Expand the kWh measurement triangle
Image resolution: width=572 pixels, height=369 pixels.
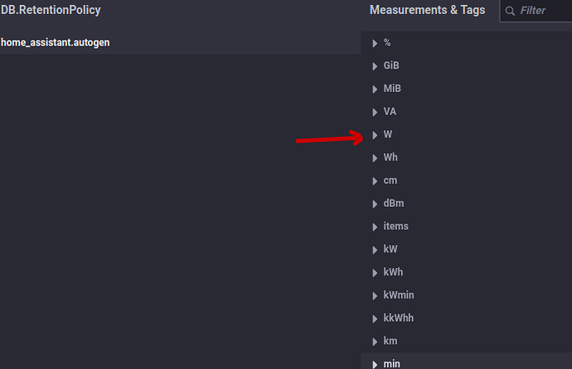(x=375, y=272)
